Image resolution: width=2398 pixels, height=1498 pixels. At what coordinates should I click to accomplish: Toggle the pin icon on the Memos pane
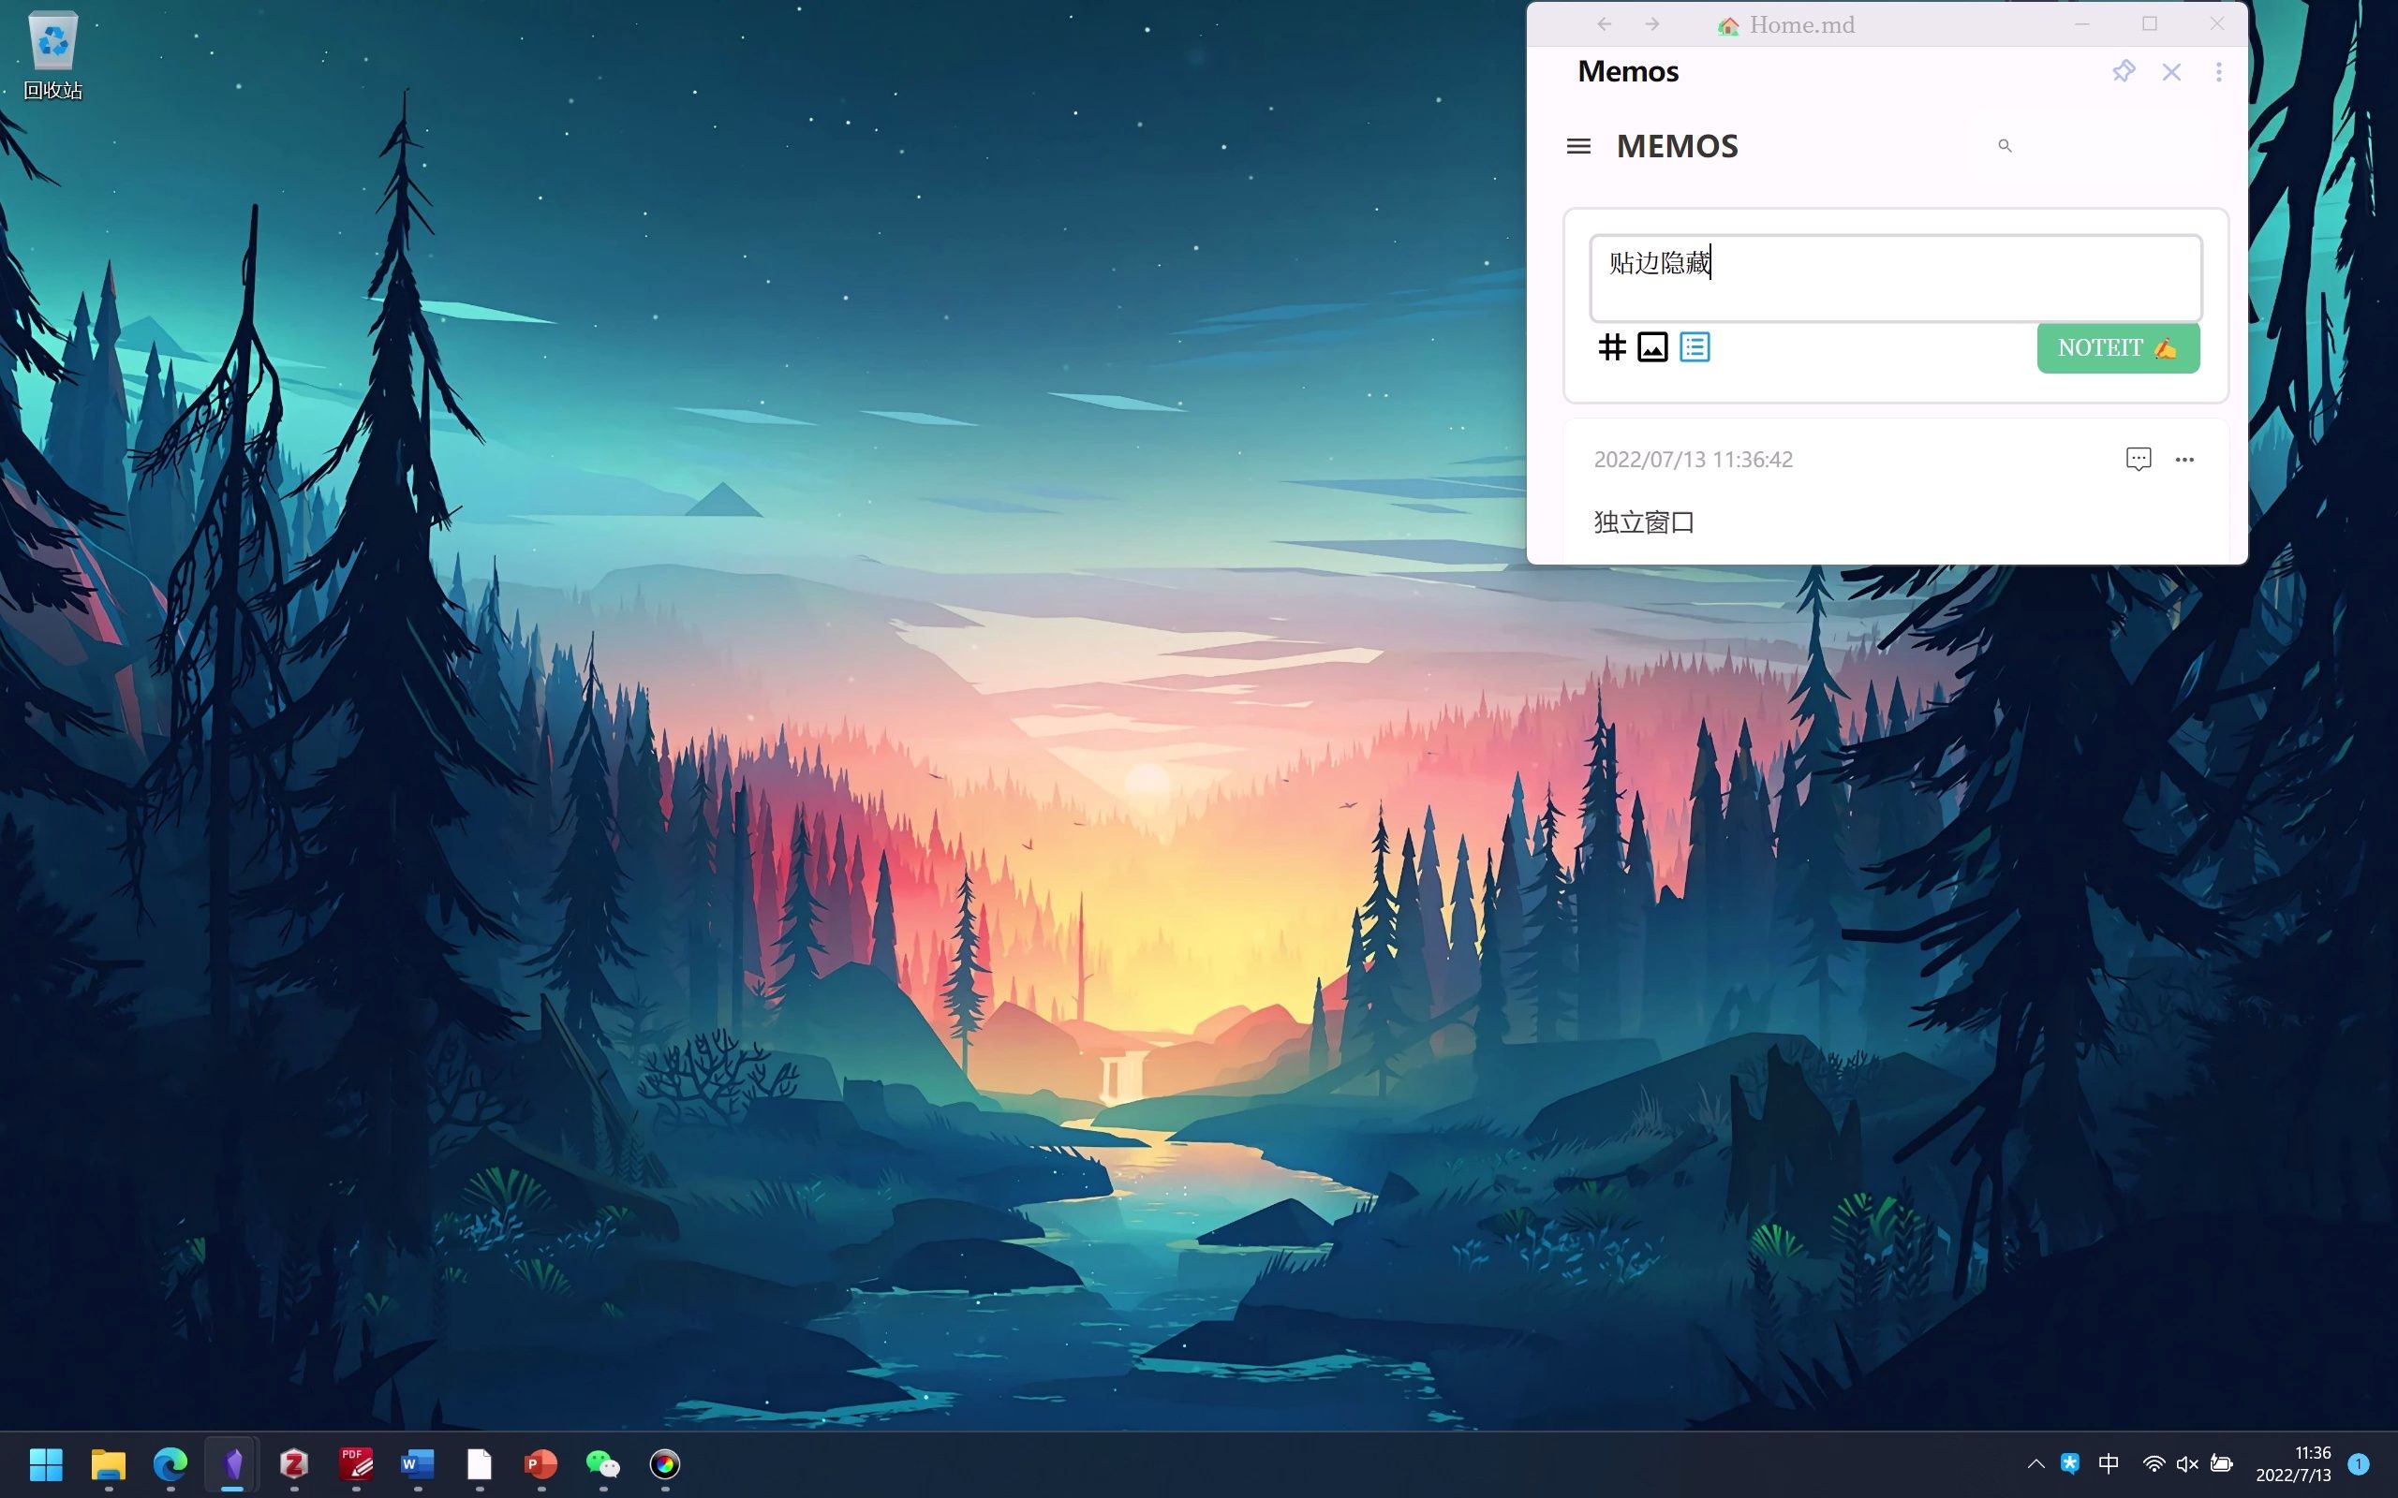point(2123,71)
